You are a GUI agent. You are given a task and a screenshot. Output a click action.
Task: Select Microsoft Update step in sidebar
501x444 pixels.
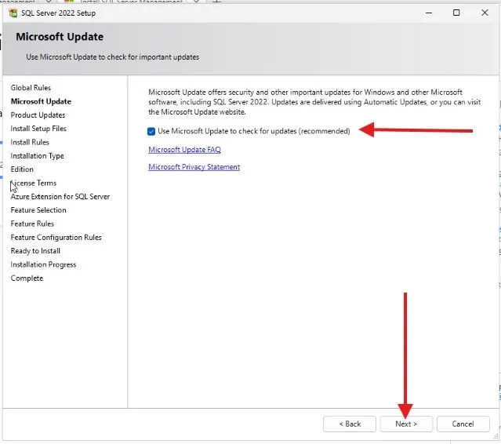click(x=41, y=101)
